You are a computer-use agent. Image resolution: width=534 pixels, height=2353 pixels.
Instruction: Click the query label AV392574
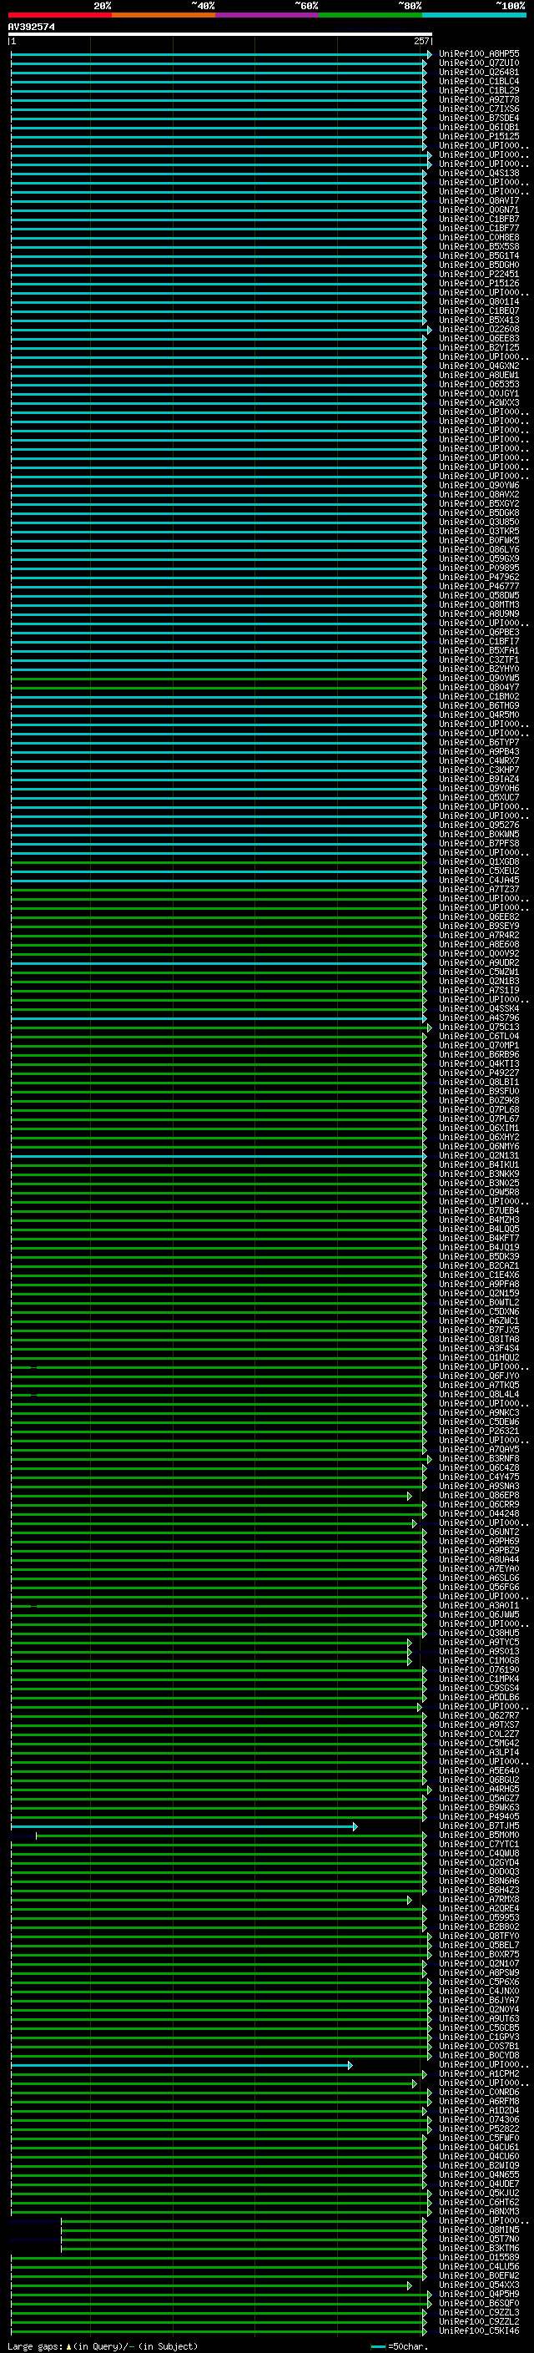(31, 28)
